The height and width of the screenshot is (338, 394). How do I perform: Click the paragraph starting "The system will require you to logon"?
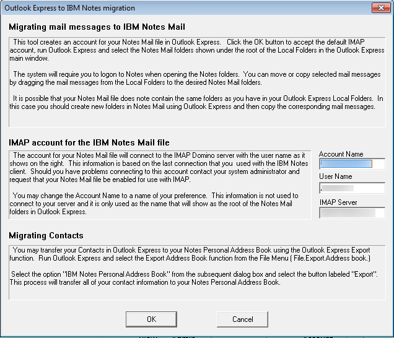(195, 78)
